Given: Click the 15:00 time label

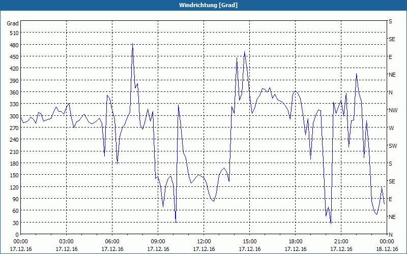Looking at the screenshot, I should (x=250, y=242).
